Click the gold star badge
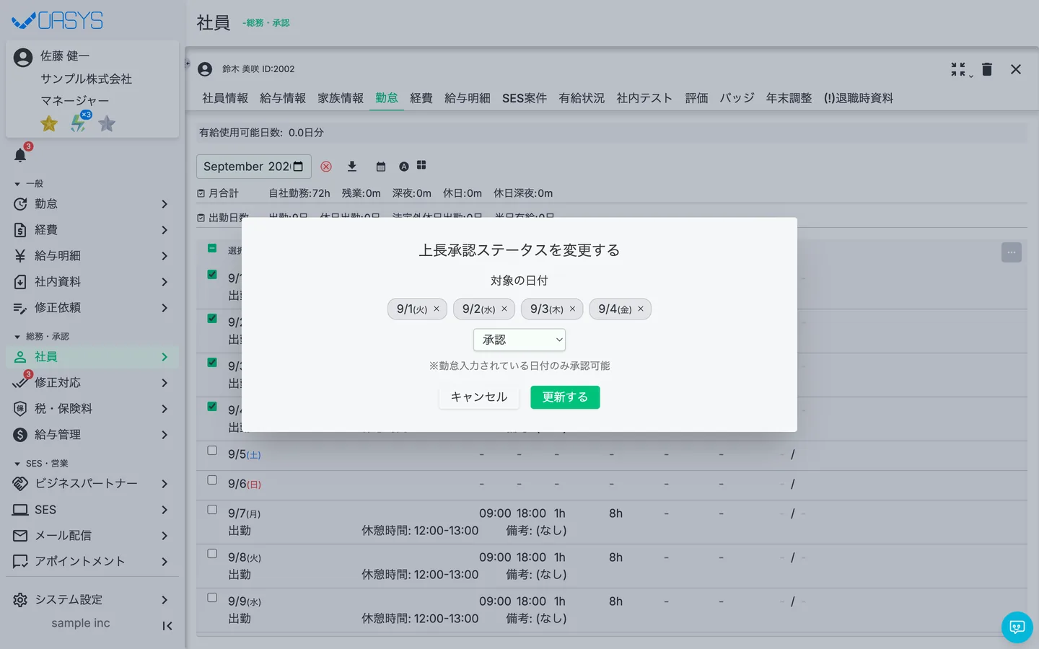1039x649 pixels. coord(49,124)
